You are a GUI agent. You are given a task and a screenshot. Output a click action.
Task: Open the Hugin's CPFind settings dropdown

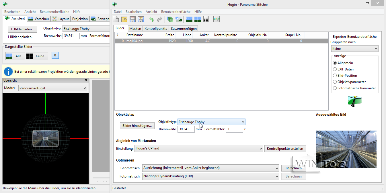tap(198, 149)
